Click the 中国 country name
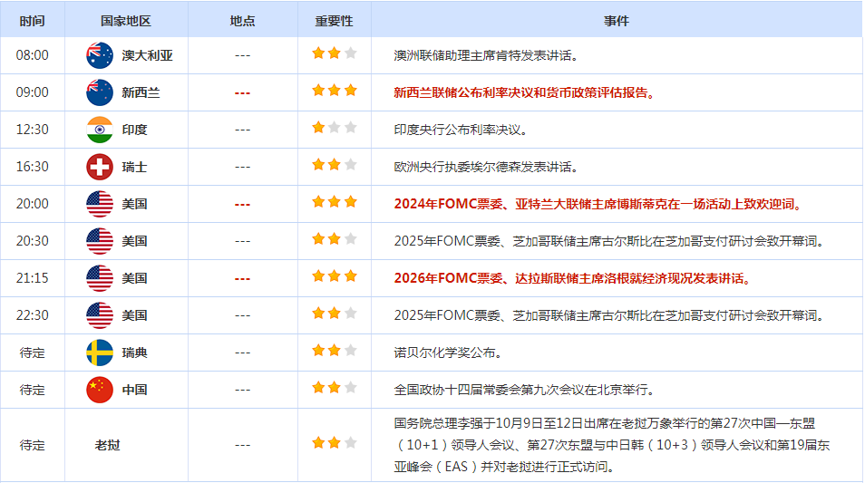Screen dimensions: 865x483 pos(134,390)
